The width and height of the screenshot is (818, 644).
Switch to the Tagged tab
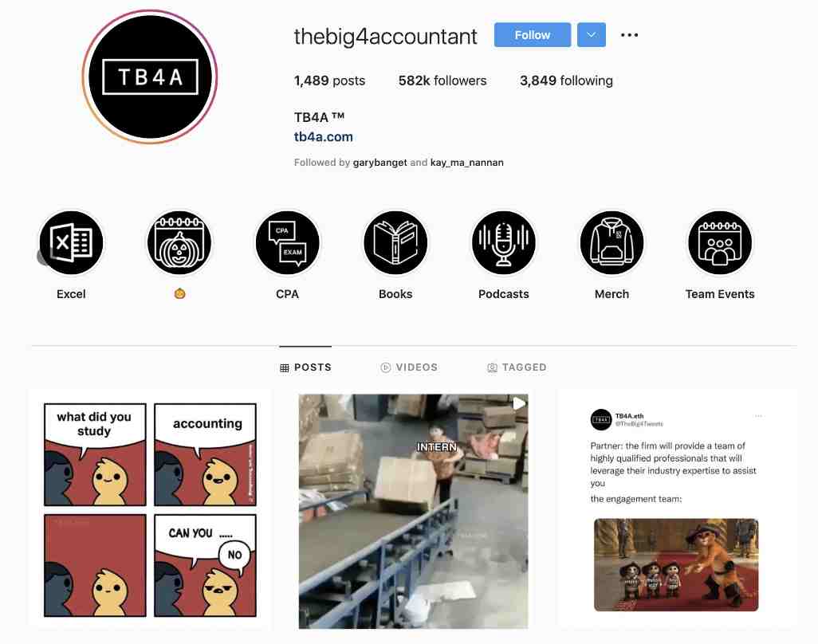click(x=517, y=367)
